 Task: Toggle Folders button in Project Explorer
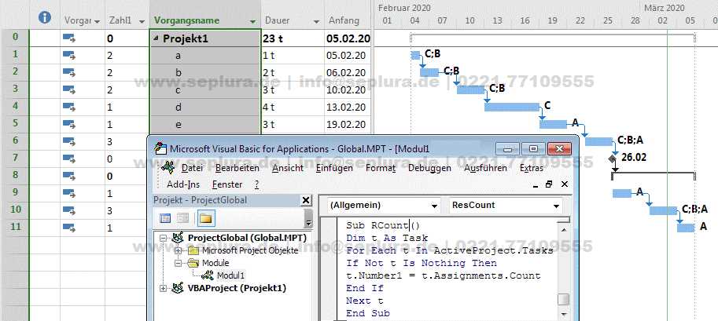205,218
